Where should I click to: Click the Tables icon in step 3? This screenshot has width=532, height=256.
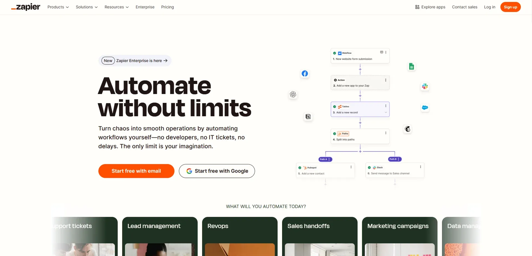point(340,107)
